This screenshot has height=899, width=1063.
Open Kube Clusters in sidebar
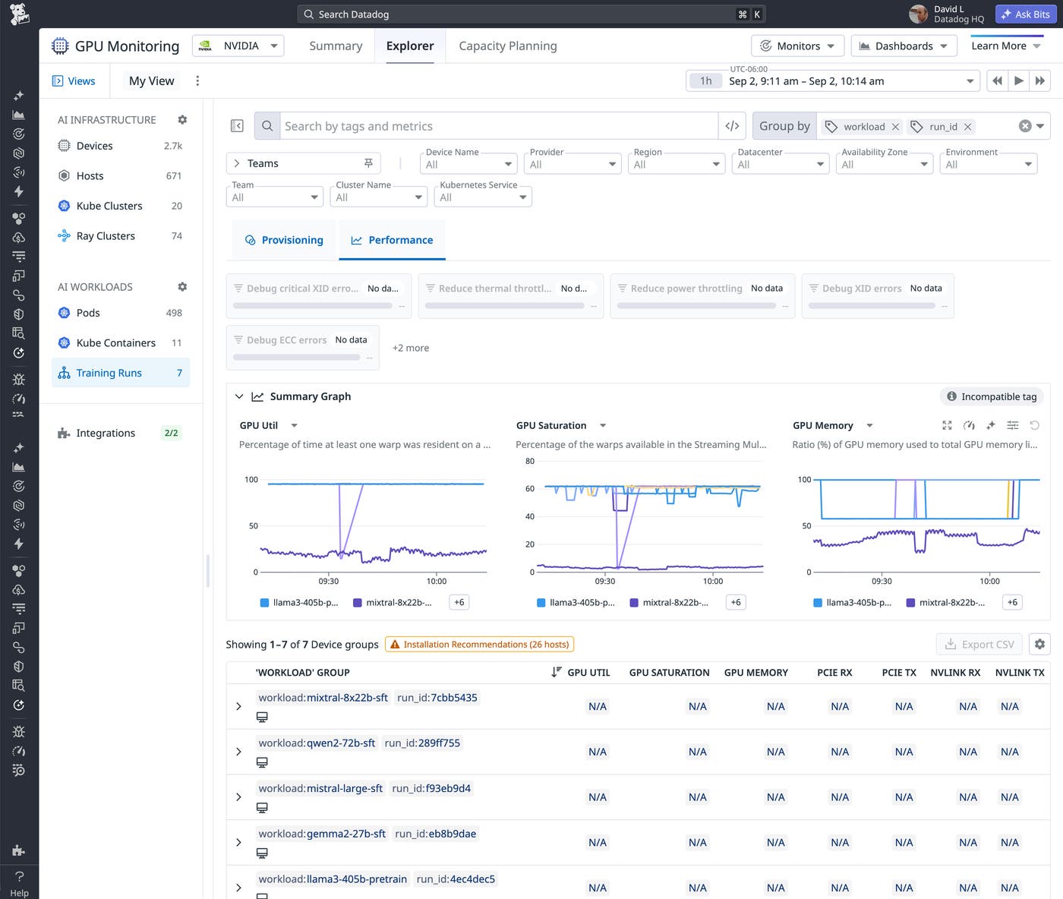click(121, 206)
